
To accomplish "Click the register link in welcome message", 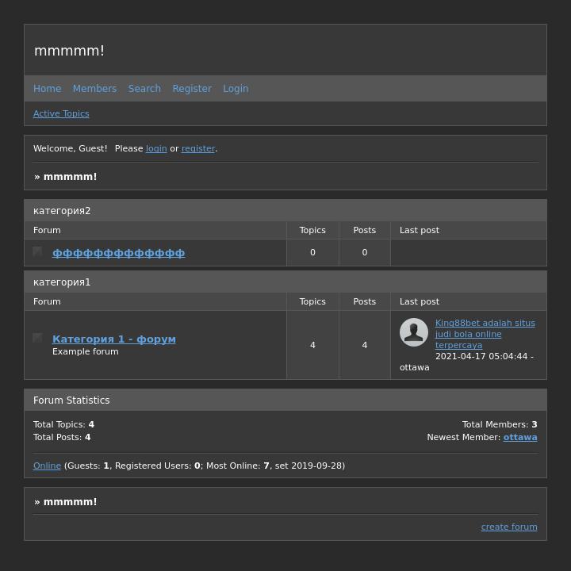I will (198, 148).
